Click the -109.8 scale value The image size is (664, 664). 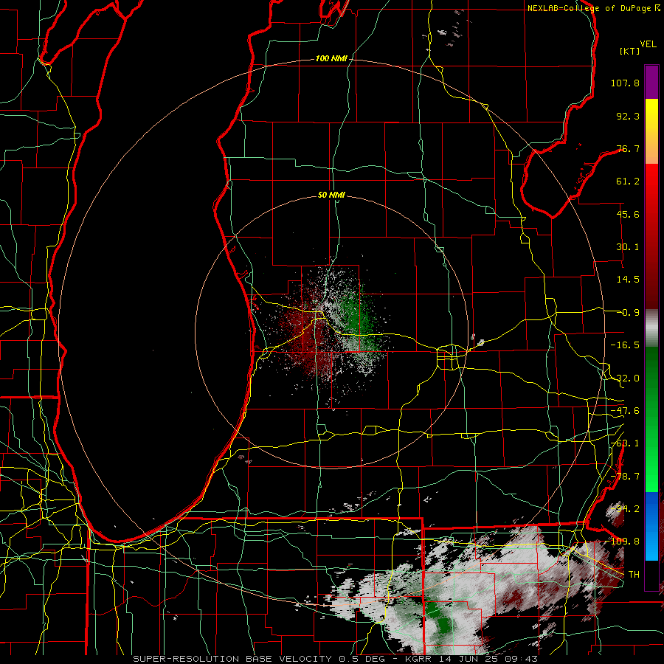(x=623, y=542)
